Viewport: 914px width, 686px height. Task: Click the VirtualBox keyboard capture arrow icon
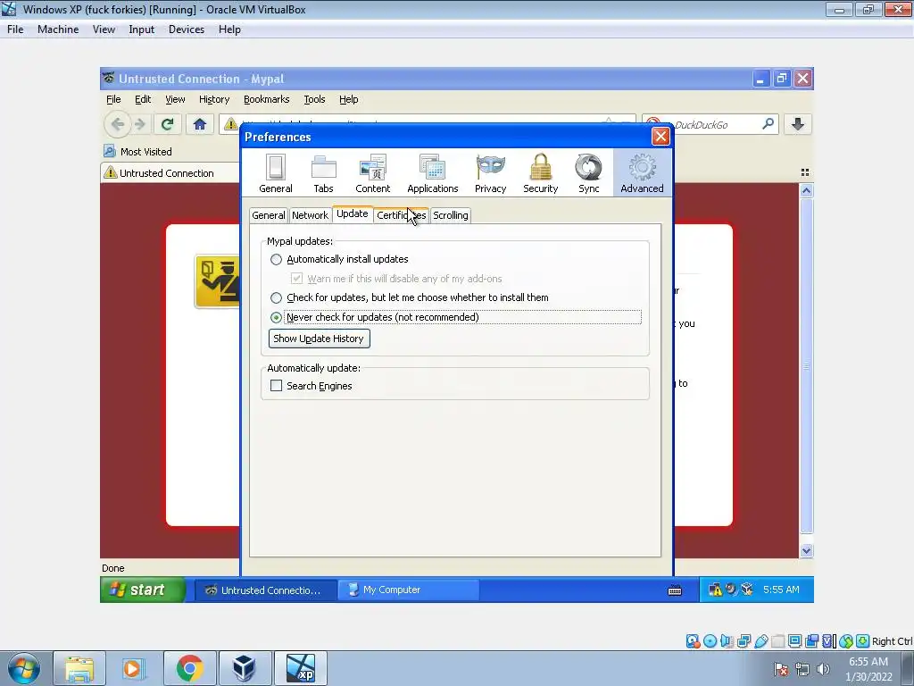click(863, 641)
